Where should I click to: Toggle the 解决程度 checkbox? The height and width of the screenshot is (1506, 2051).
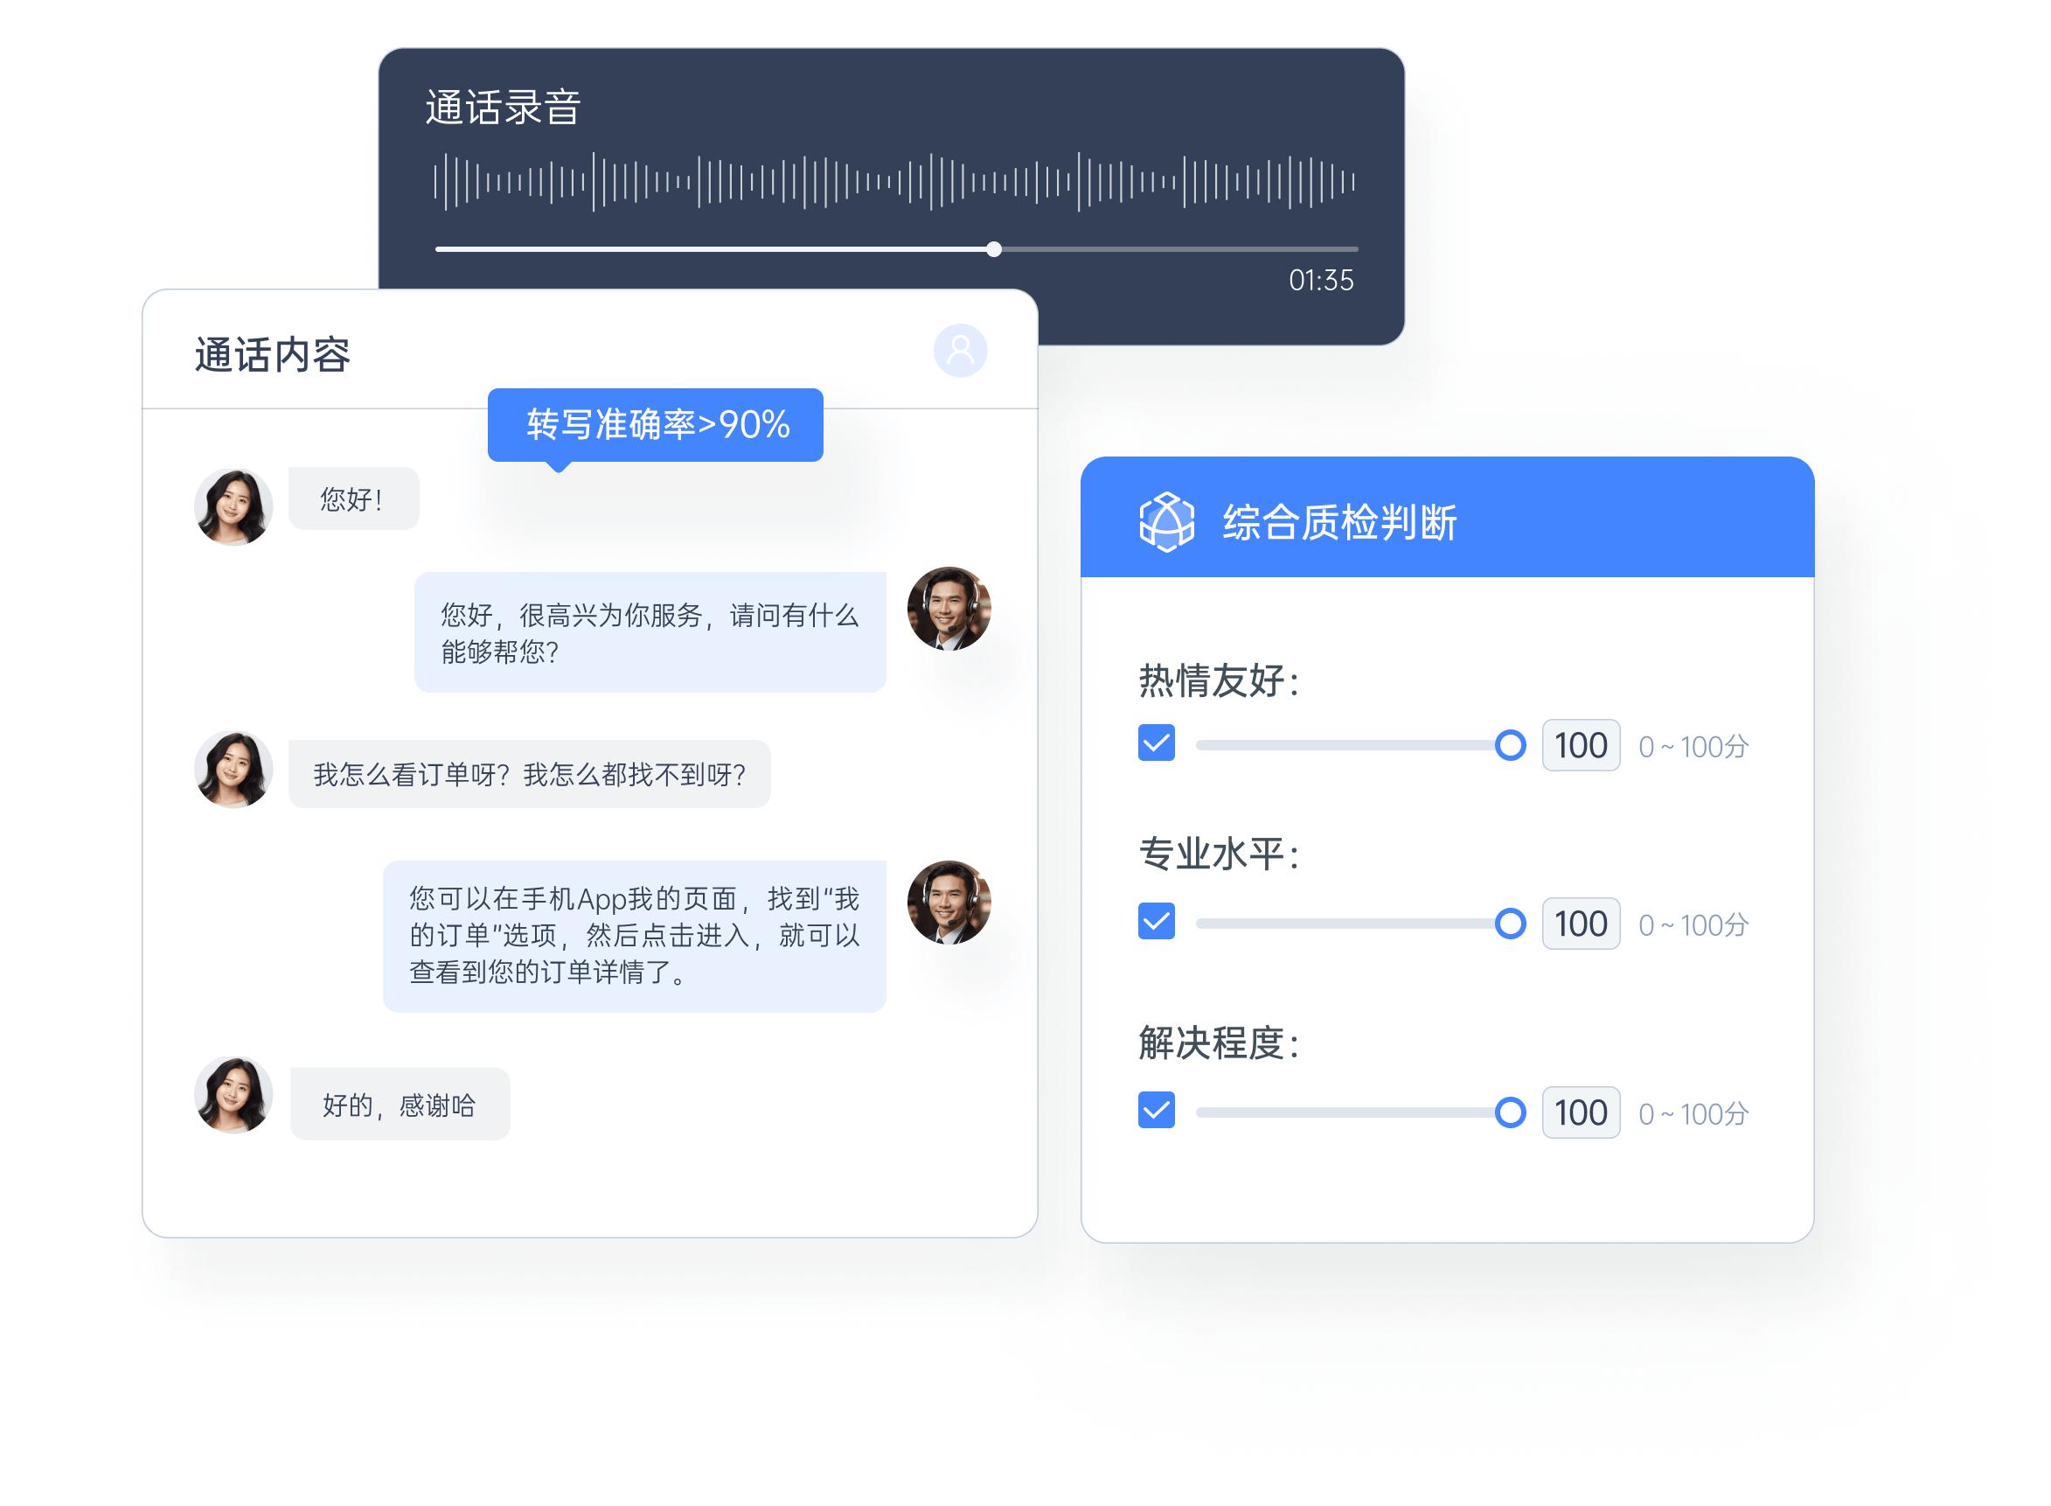pyautogui.click(x=1157, y=1110)
